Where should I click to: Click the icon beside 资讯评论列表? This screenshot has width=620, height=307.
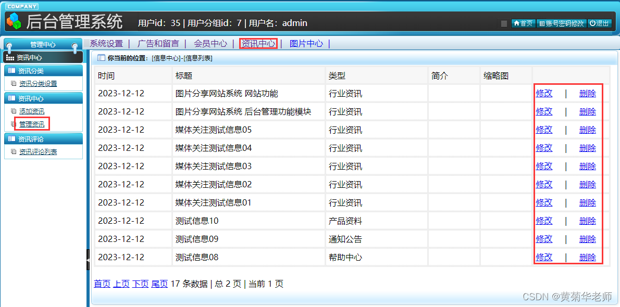click(14, 152)
